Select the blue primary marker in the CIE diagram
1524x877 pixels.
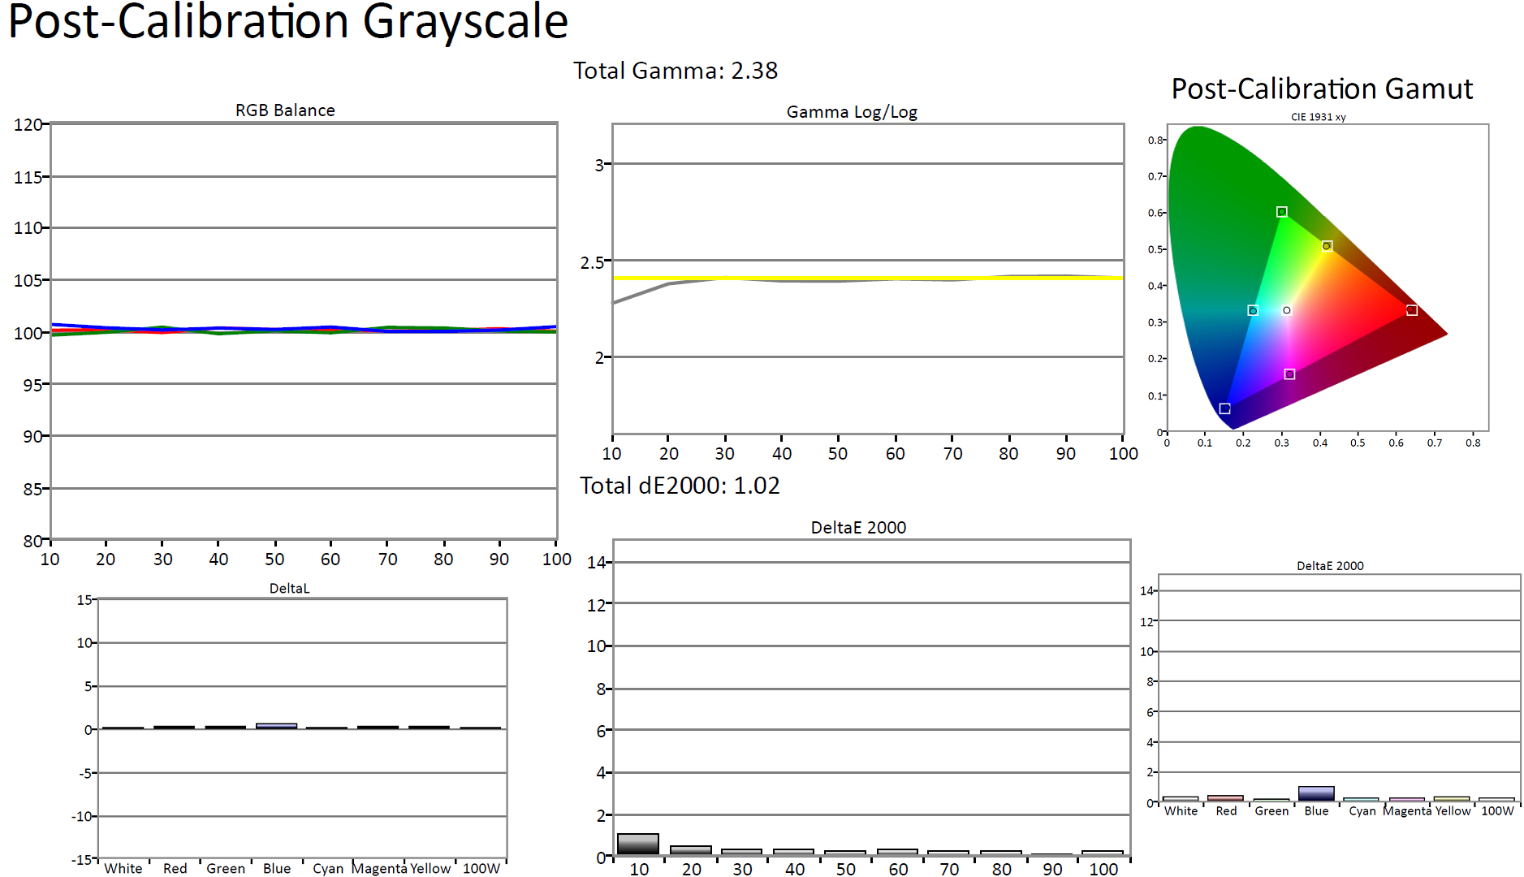tap(1224, 408)
